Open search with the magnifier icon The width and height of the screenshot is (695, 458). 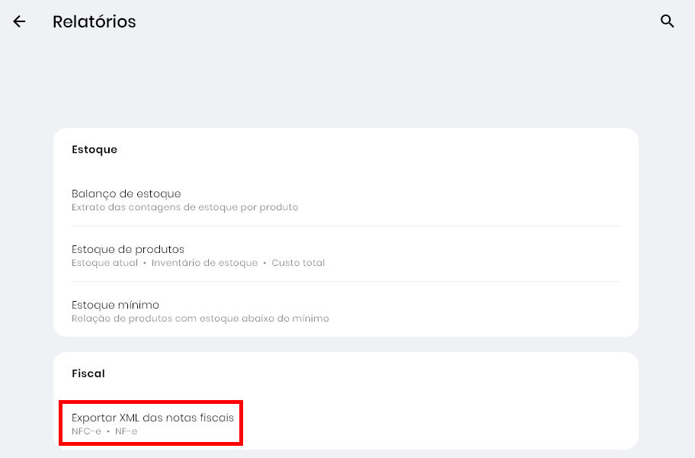[x=668, y=21]
